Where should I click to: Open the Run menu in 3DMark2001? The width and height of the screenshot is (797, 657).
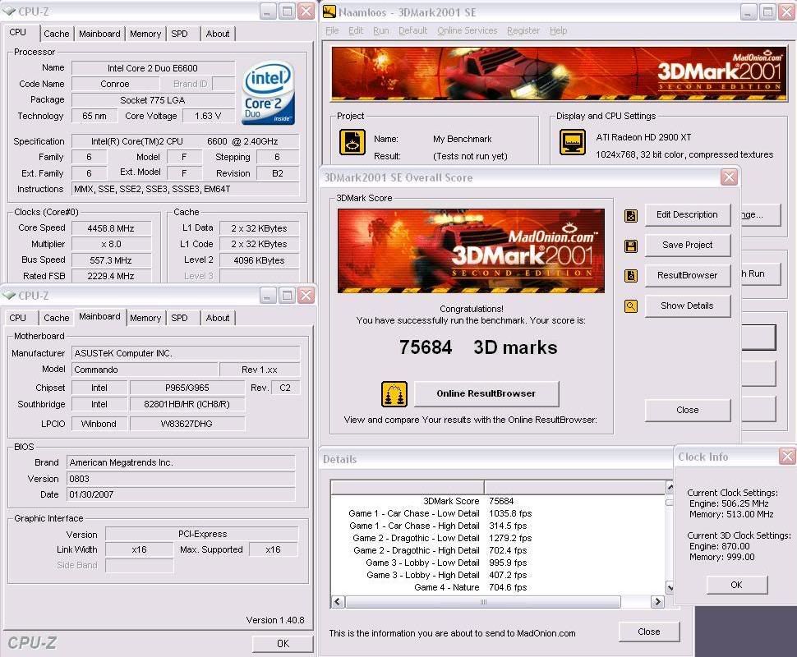coord(380,30)
